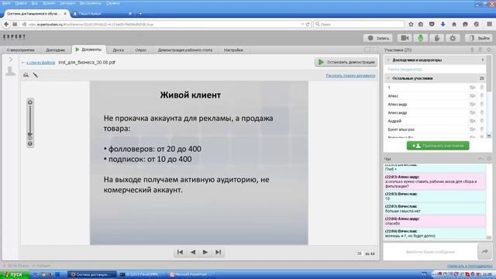The width and height of the screenshot is (496, 279).
Task: Click the user avatar icon in the left sidebar
Action: (x=10, y=71)
